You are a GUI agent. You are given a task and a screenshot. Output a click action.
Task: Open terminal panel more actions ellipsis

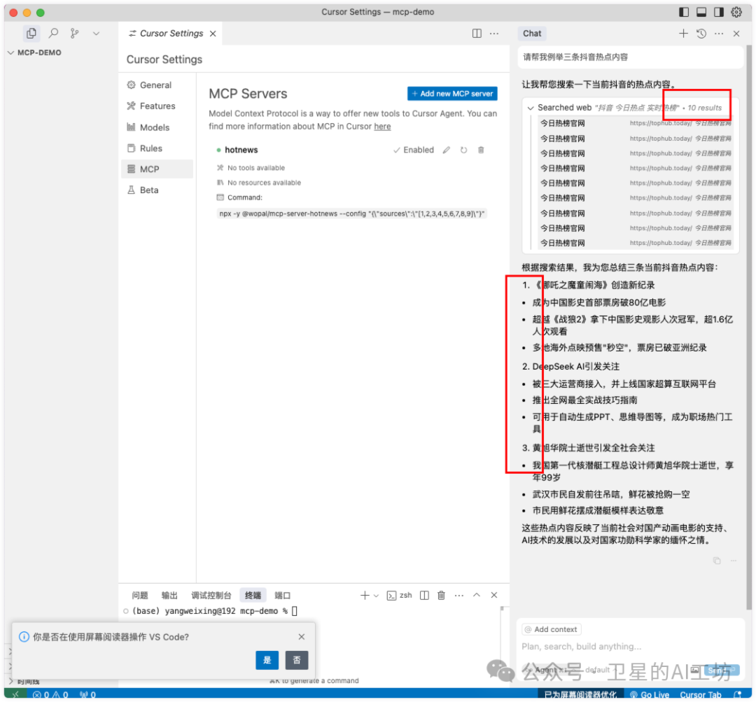[x=458, y=596]
